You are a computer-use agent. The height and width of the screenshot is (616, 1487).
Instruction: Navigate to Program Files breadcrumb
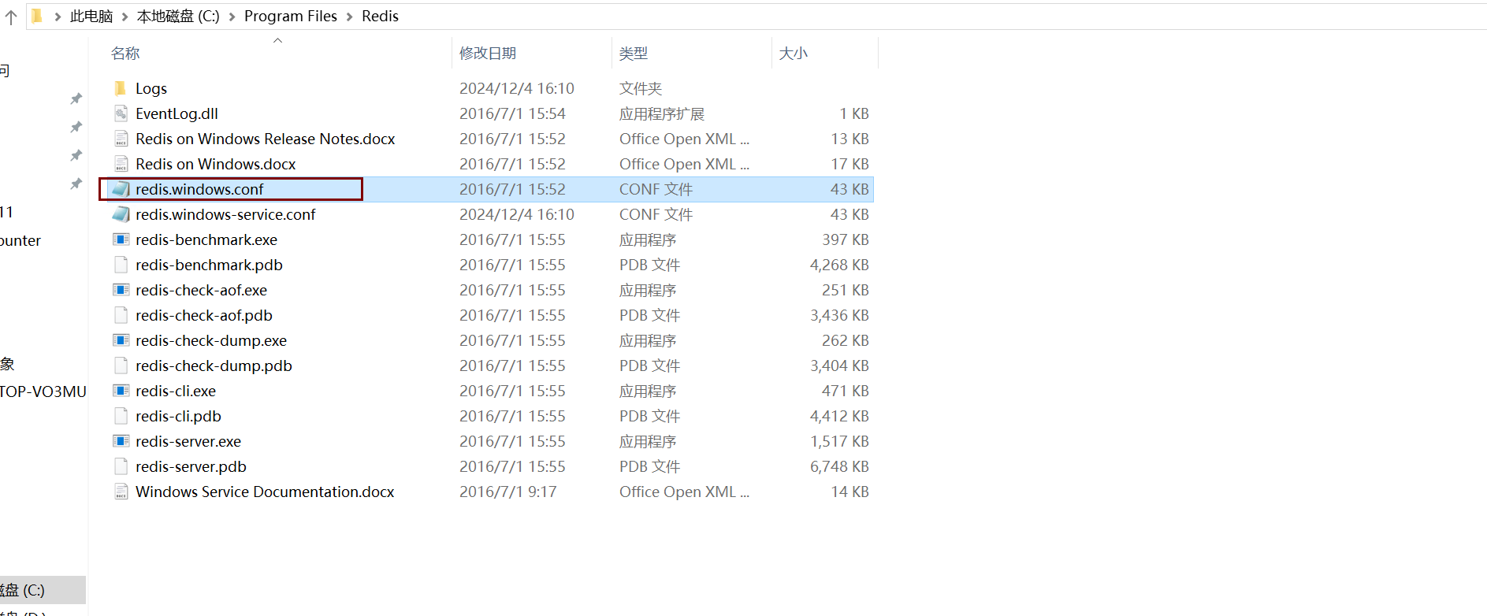(291, 16)
